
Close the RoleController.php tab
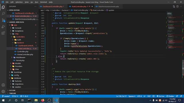click(x=92, y=7)
